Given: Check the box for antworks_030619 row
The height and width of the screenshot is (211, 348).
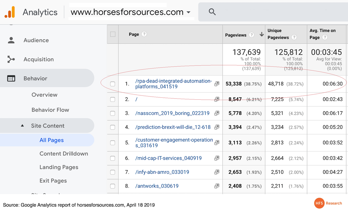Looking at the screenshot, I should coord(113,186).
